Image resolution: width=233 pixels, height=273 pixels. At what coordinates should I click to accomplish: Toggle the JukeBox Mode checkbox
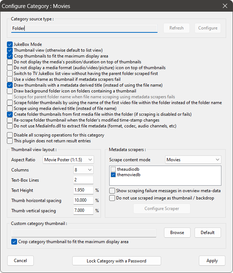coord(10,44)
